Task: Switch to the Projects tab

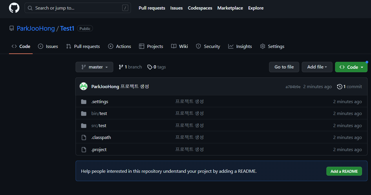Action: point(151,46)
